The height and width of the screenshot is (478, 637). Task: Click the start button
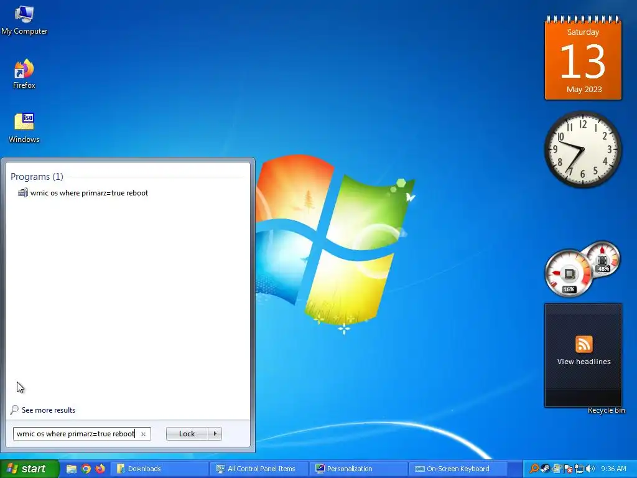tap(29, 469)
